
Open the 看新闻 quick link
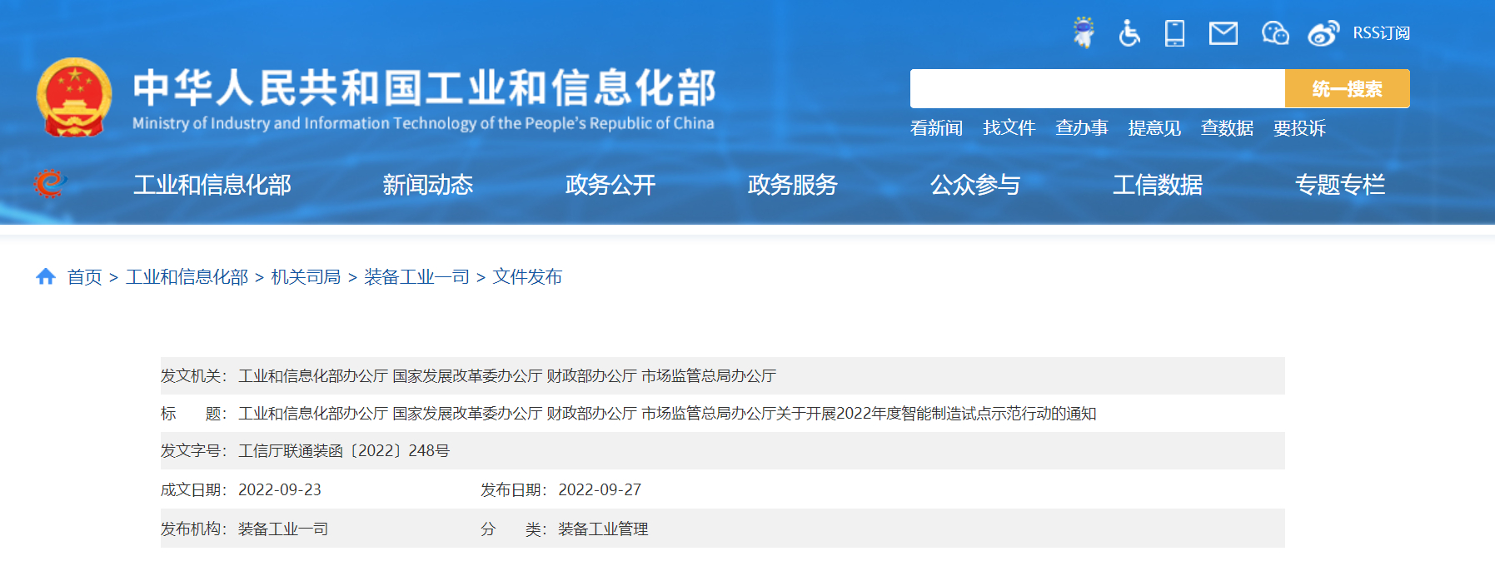point(936,128)
